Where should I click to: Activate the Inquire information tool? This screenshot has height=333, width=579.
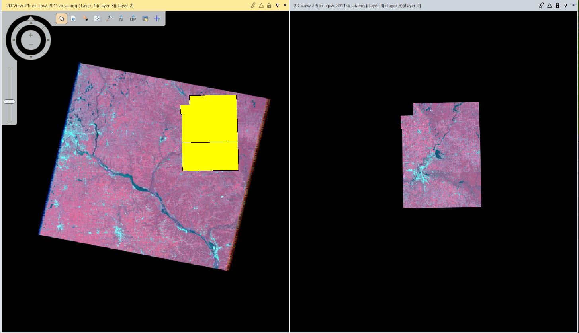click(x=73, y=18)
